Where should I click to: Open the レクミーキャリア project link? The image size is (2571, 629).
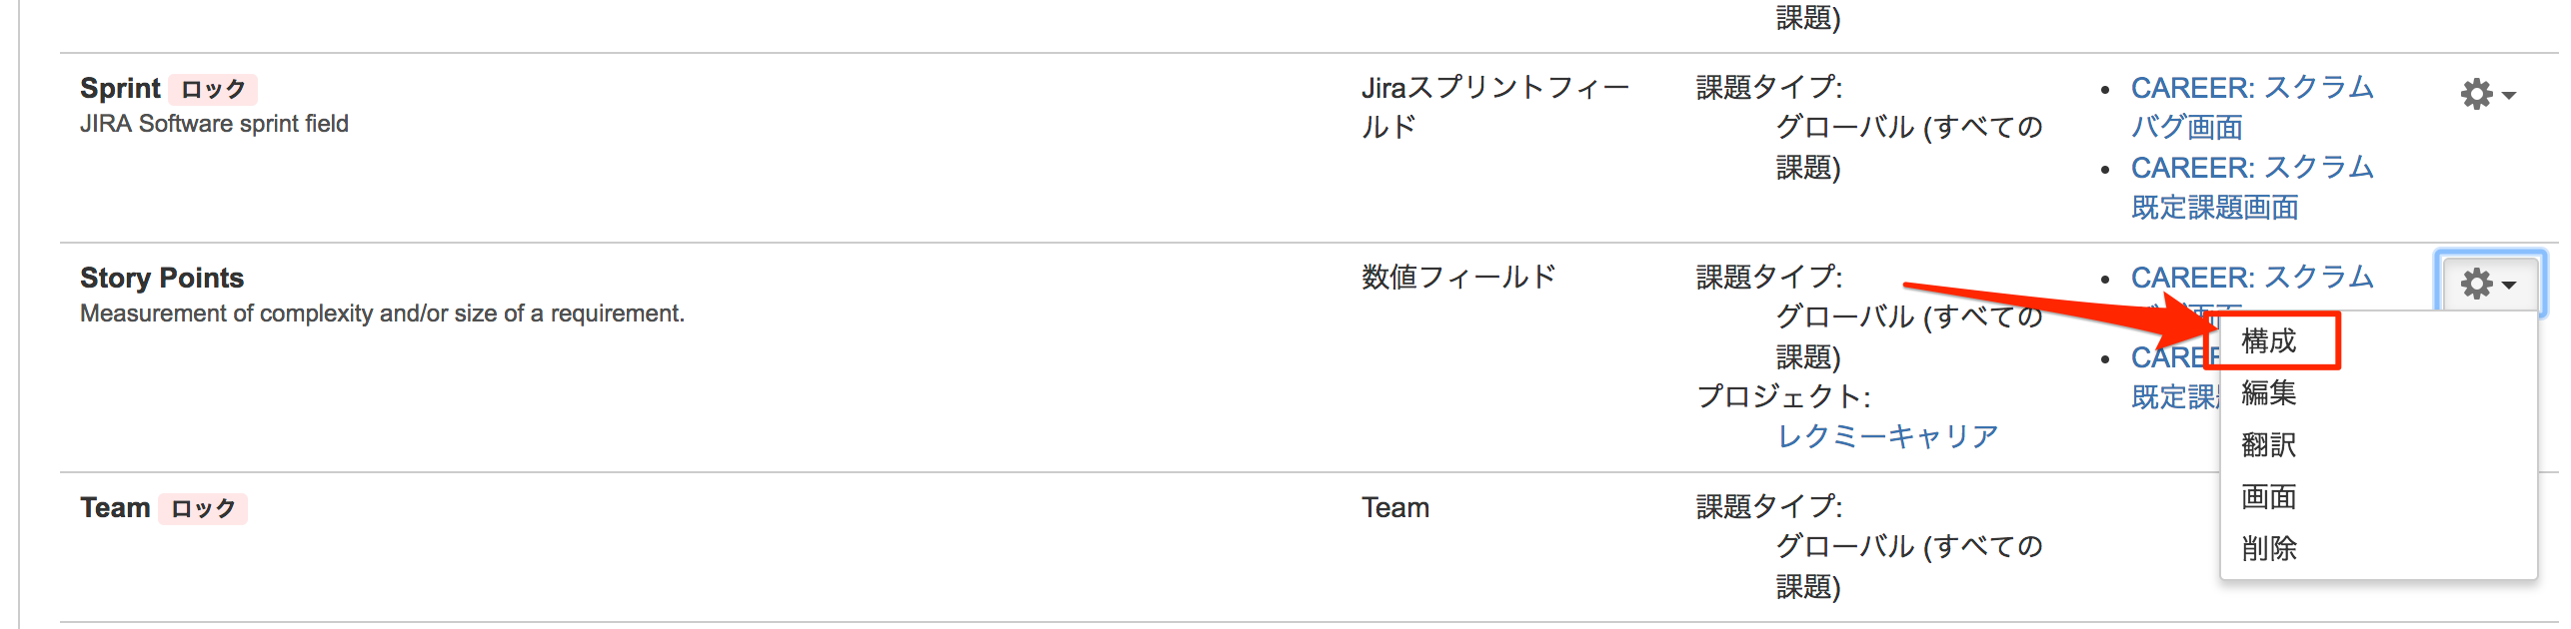[x=1887, y=436]
